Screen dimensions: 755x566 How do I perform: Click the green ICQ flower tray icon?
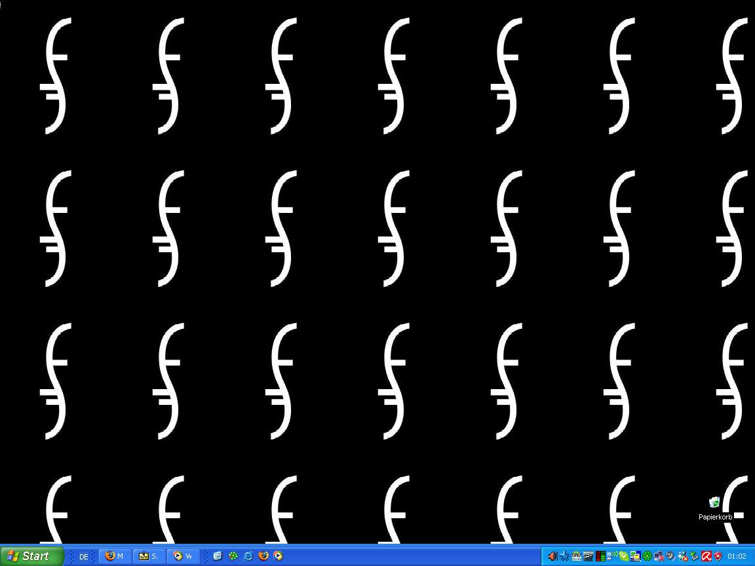tap(647, 557)
